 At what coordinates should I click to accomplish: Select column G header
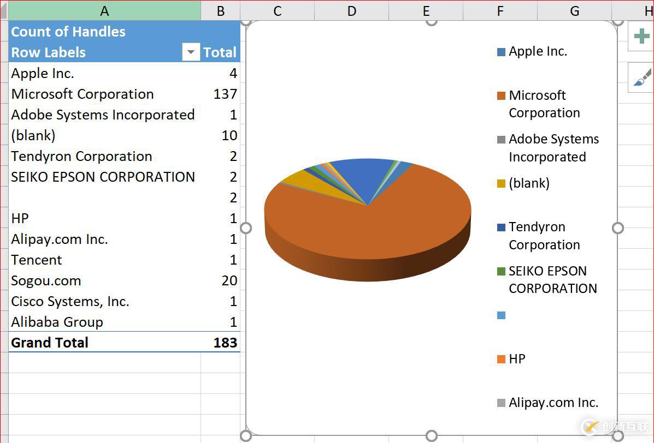coord(574,10)
